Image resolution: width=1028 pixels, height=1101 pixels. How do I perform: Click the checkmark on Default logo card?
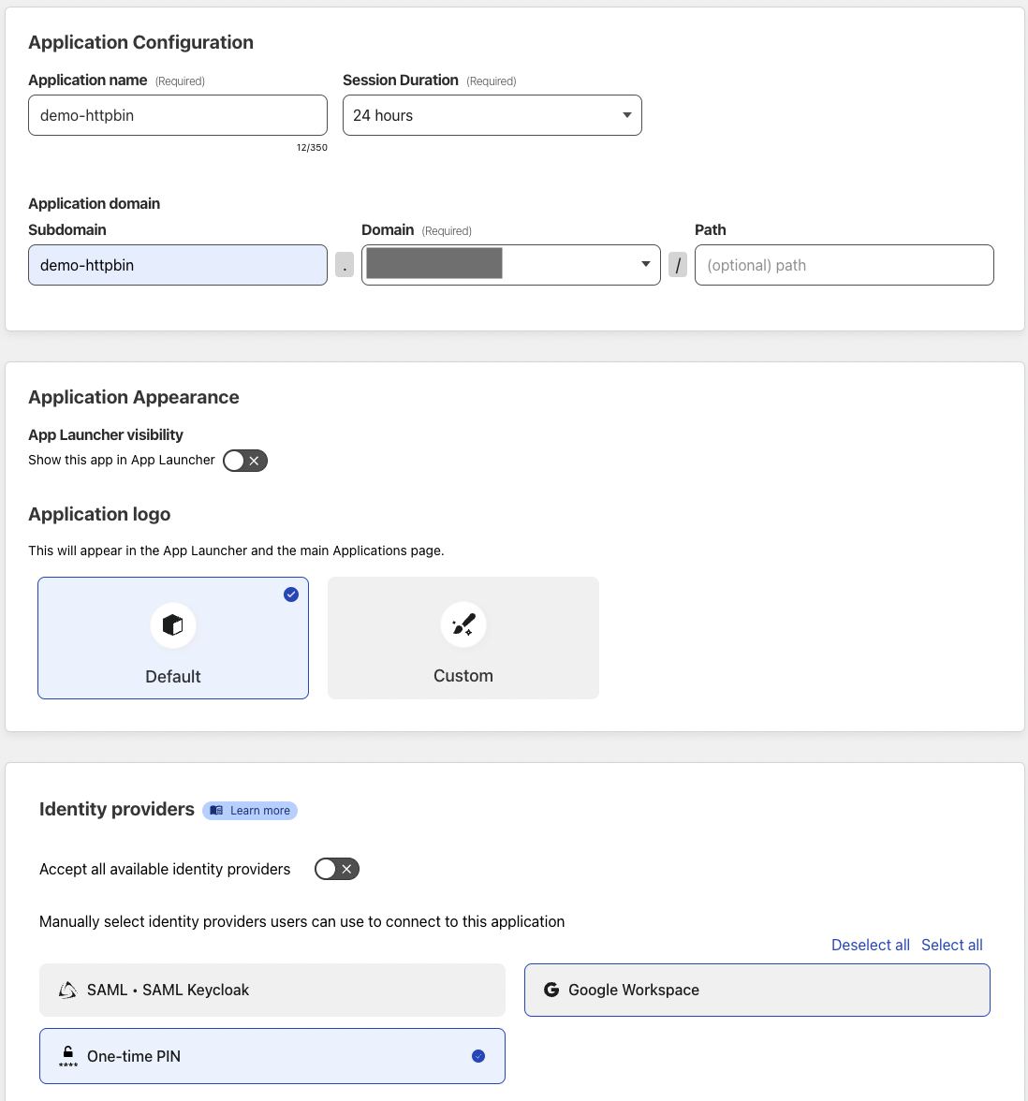[x=291, y=595]
